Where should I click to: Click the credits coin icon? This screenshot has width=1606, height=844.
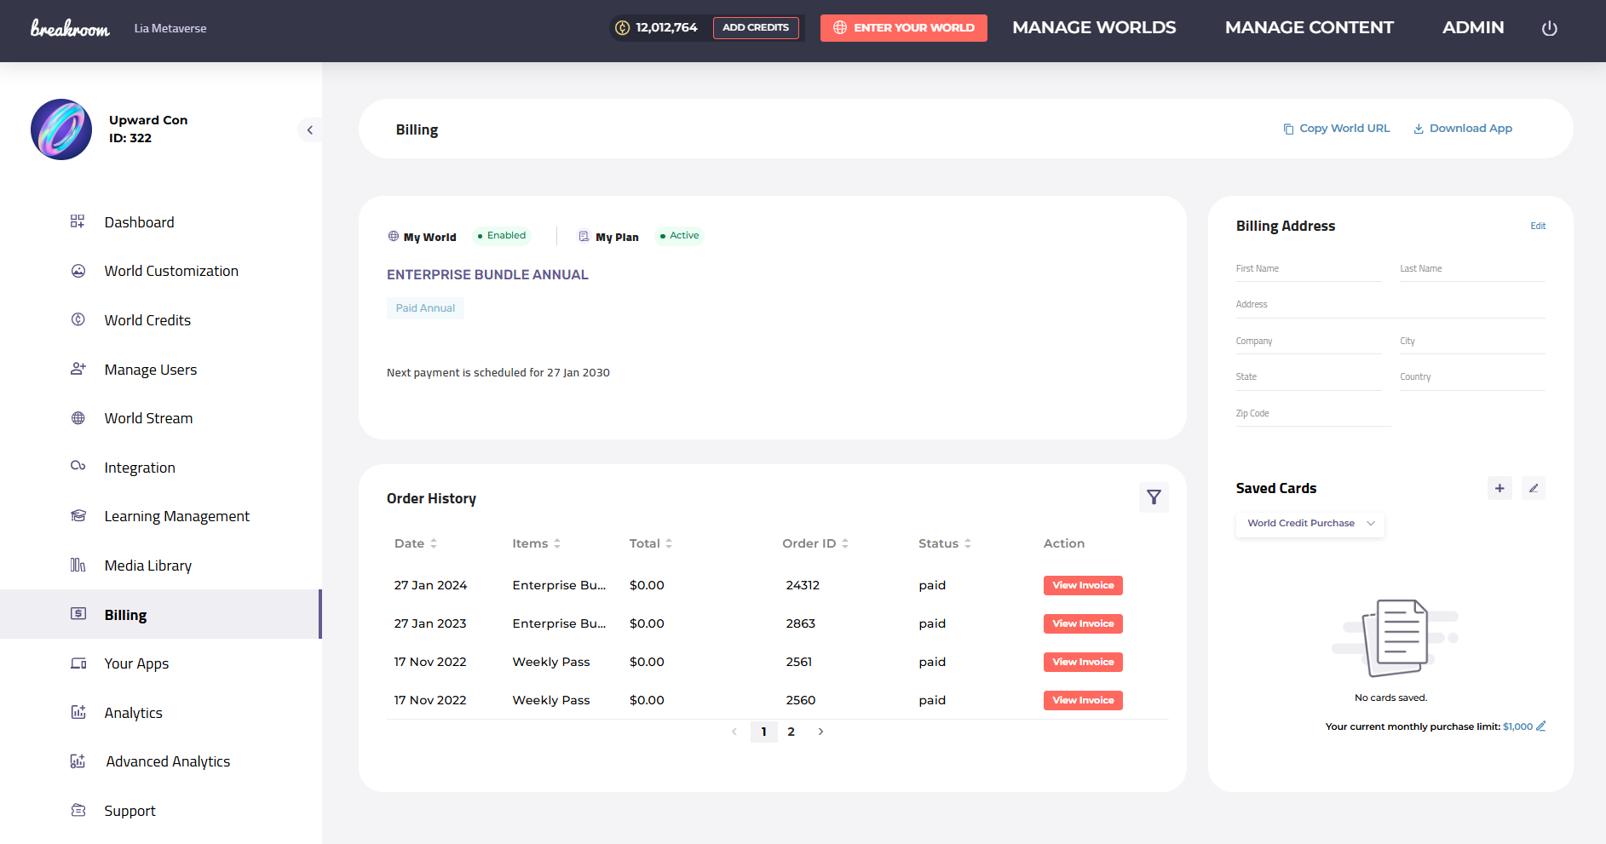622,28
